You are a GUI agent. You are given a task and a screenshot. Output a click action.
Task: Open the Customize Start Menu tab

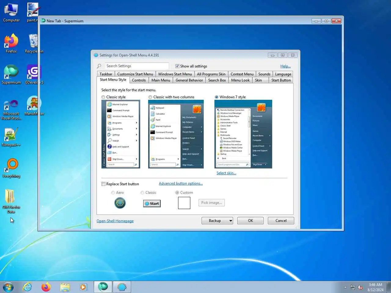pyautogui.click(x=135, y=74)
